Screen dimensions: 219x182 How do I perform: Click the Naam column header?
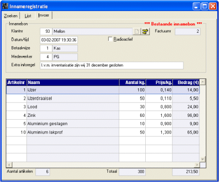73,83
